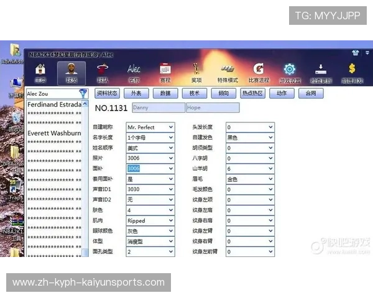Select Everett Washburn in player list
This screenshot has height=298, width=373.
(54, 133)
